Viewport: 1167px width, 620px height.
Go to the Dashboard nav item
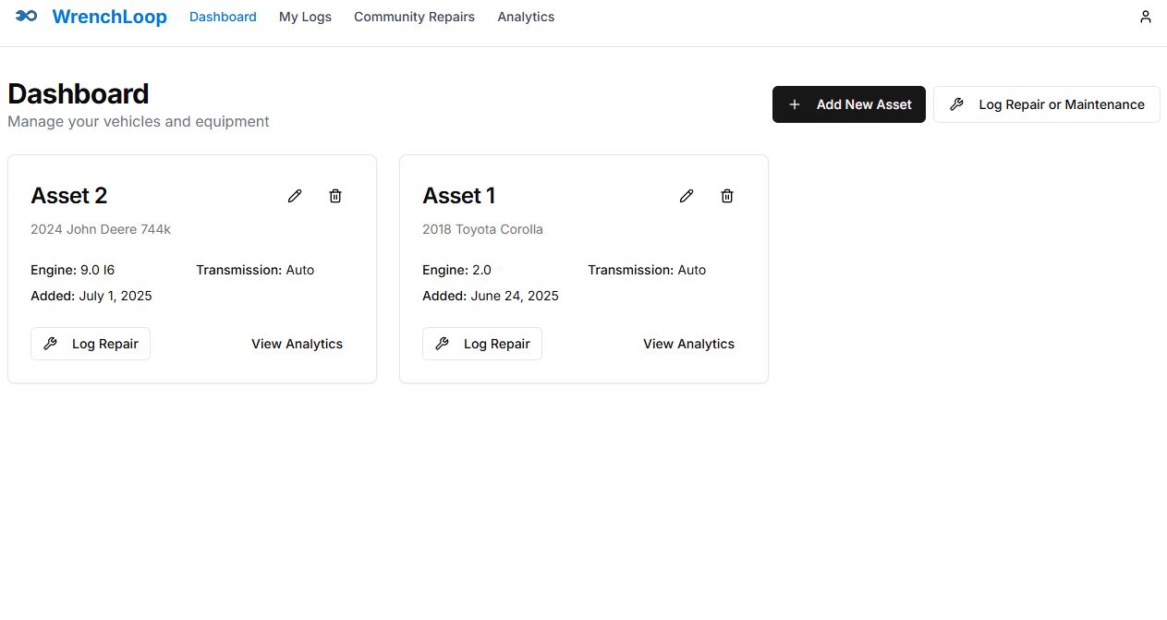[223, 17]
